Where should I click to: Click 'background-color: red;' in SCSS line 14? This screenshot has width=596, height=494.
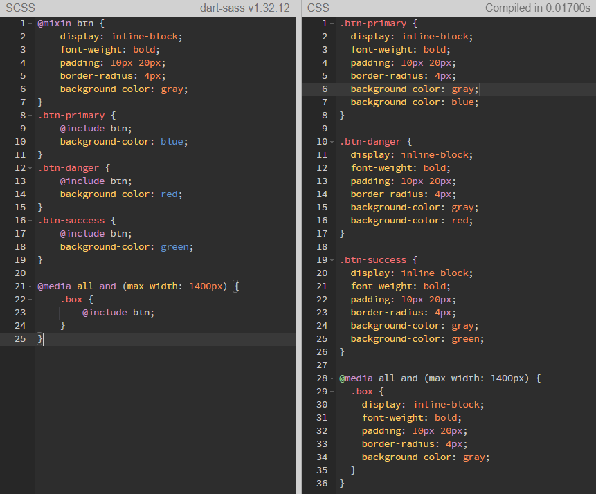pos(121,194)
